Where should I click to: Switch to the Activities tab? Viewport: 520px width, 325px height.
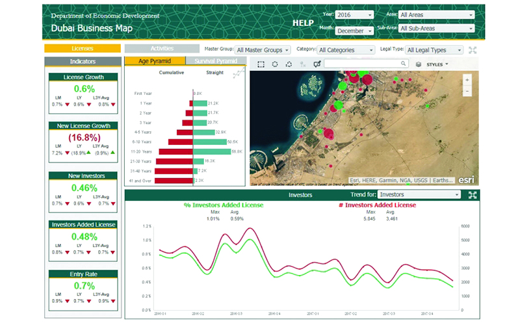point(162,48)
